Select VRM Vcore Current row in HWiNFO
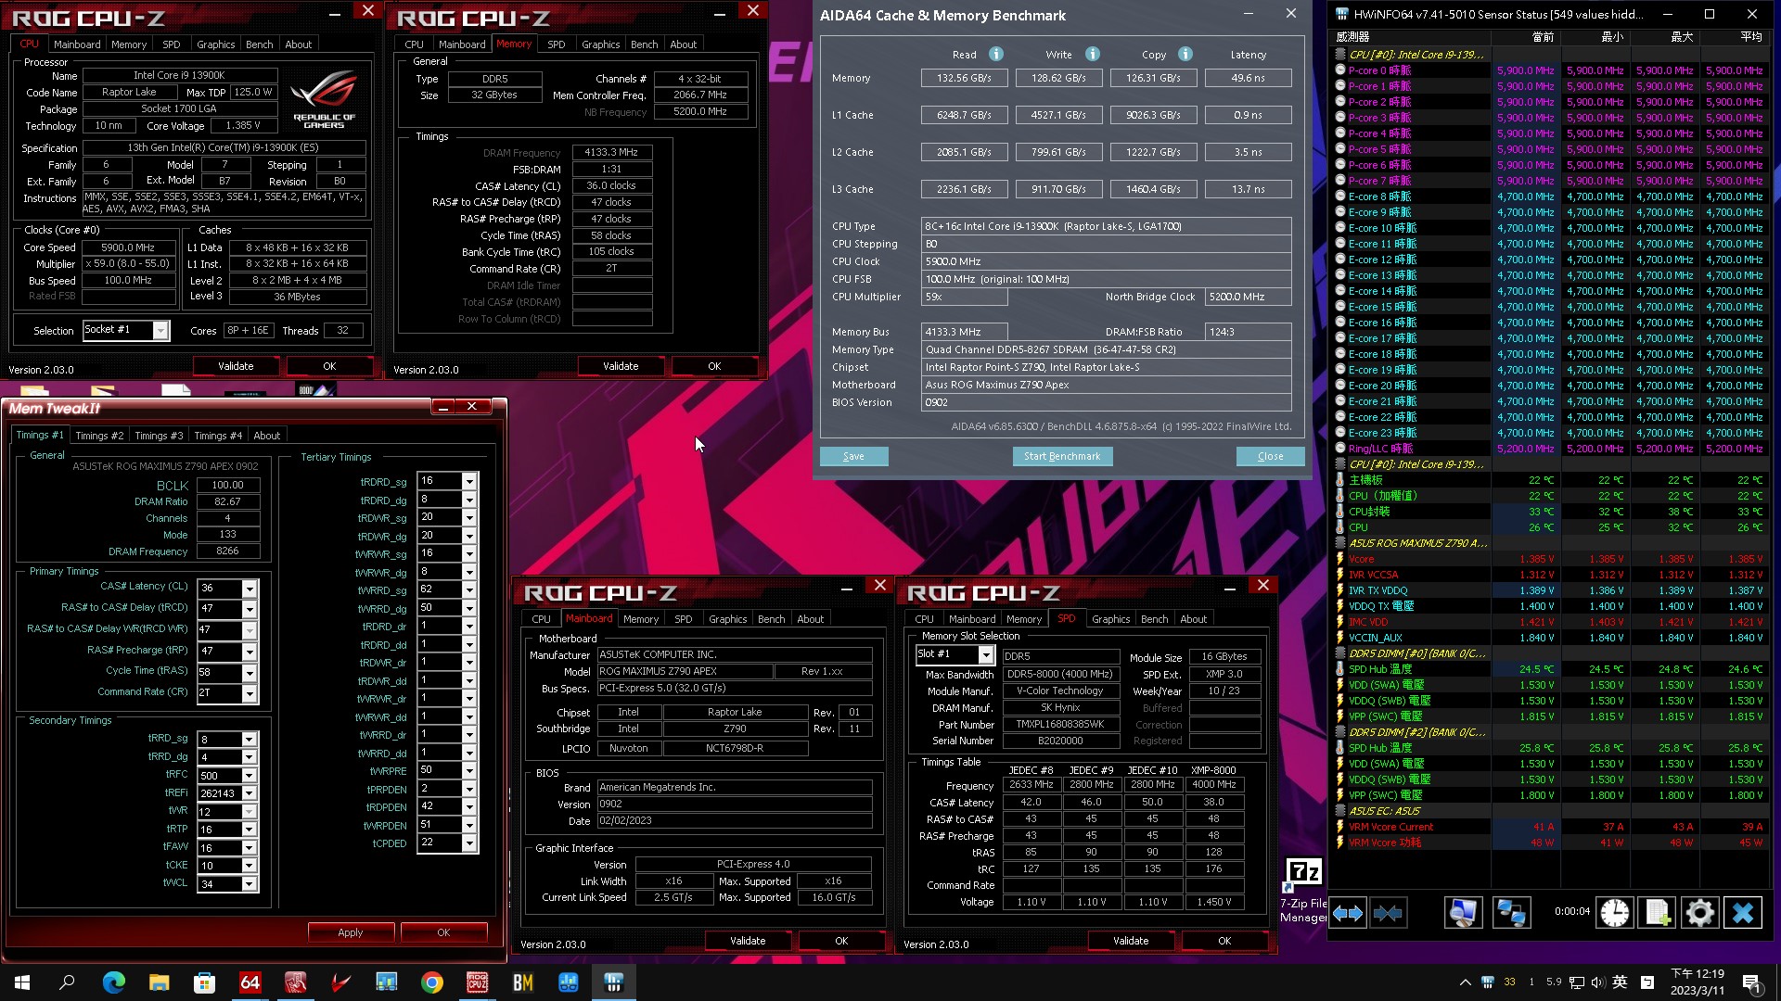The image size is (1781, 1001). pos(1551,827)
